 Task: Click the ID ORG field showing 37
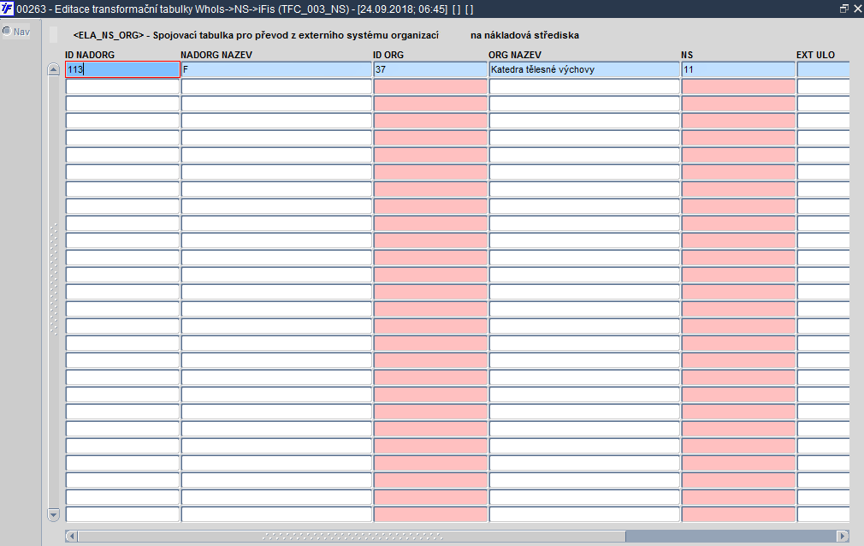(x=430, y=69)
